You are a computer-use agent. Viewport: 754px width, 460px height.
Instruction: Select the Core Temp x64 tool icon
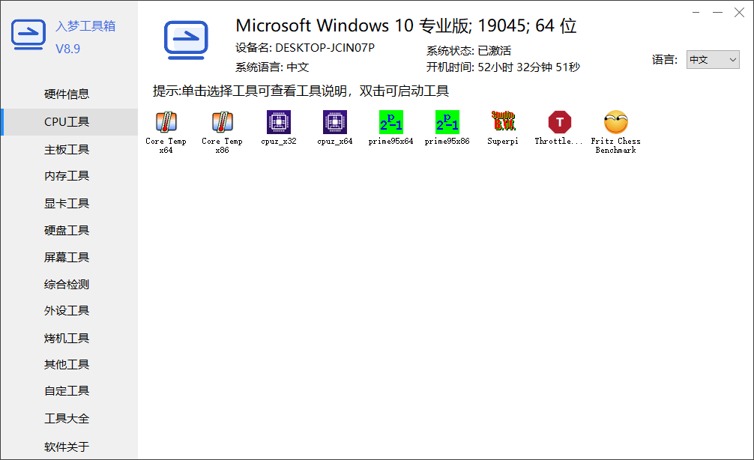166,122
